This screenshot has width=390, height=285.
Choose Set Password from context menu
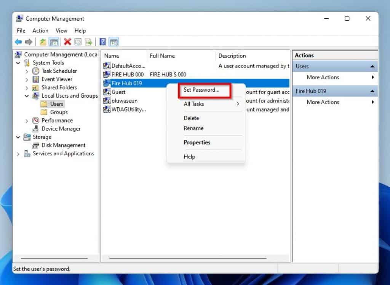click(201, 90)
